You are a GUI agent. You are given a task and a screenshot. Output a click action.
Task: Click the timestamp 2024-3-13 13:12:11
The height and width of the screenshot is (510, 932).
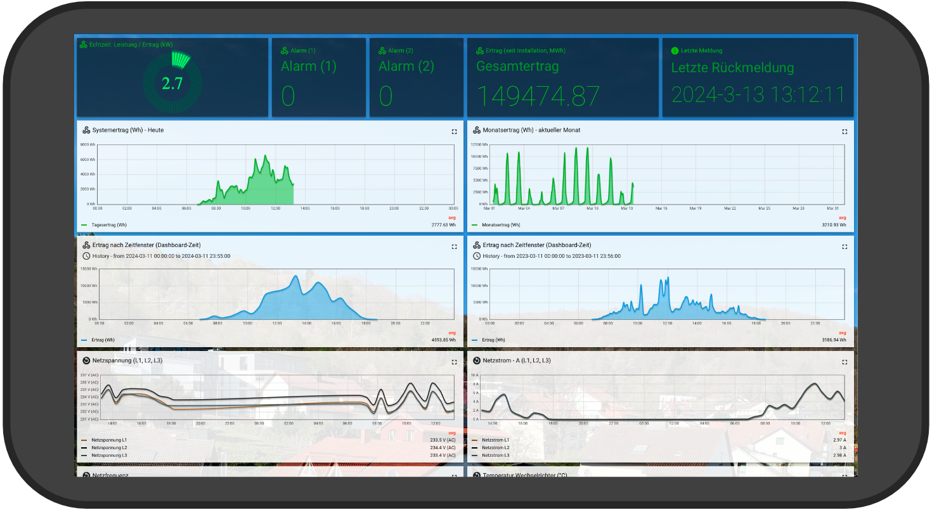click(758, 94)
